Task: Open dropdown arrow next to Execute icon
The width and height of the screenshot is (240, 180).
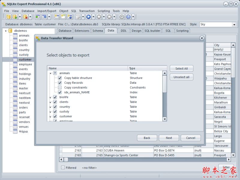Action: coord(93,17)
